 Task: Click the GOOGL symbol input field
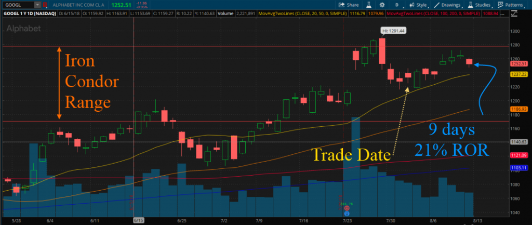coord(19,5)
